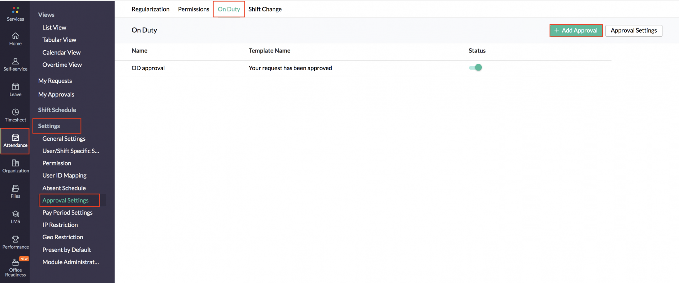Go to My Approvals
The image size is (679, 283).
pyautogui.click(x=56, y=95)
